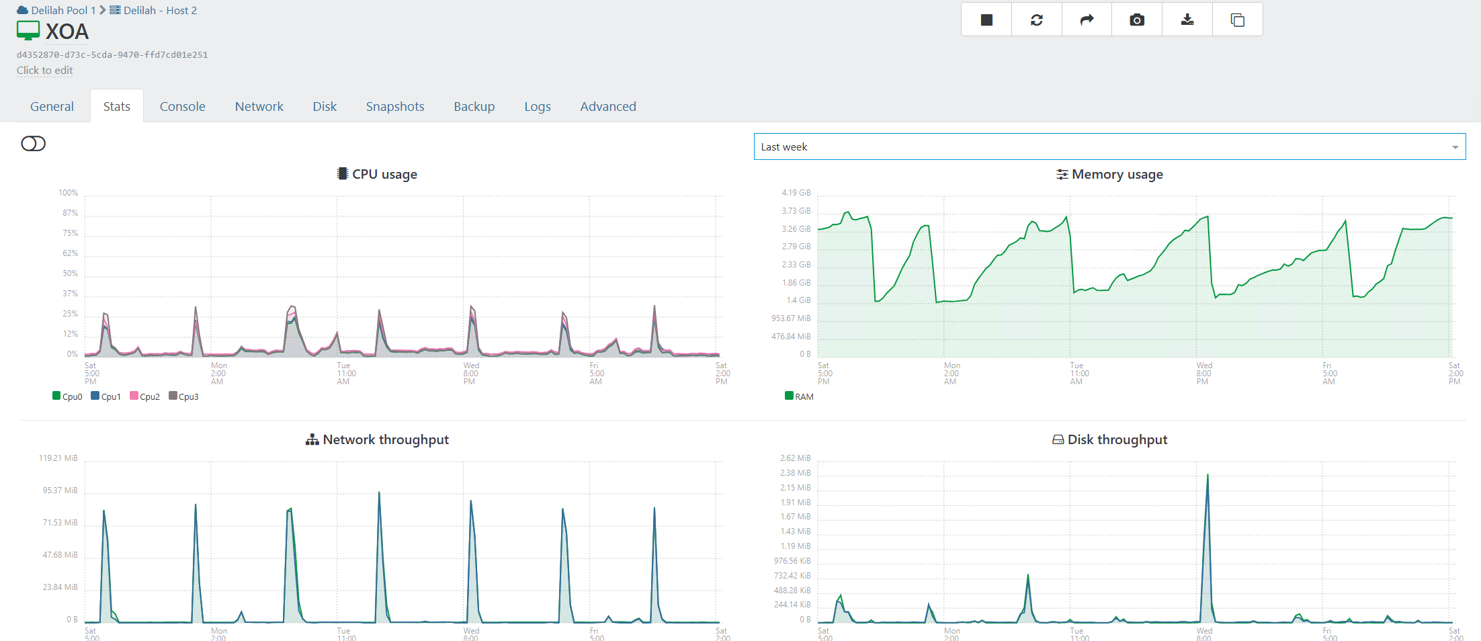Open the Advanced tab
This screenshot has height=641, width=1481.
(608, 106)
